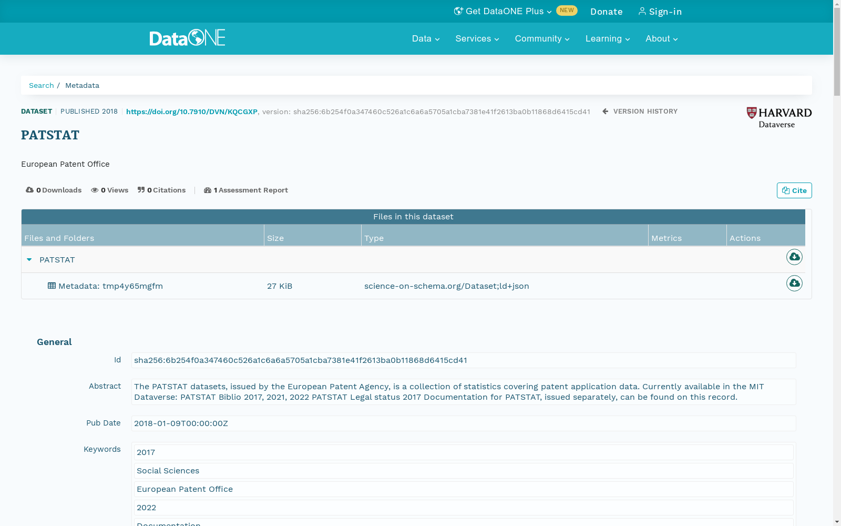
Task: Click the Sign-in user icon
Action: tap(642, 11)
